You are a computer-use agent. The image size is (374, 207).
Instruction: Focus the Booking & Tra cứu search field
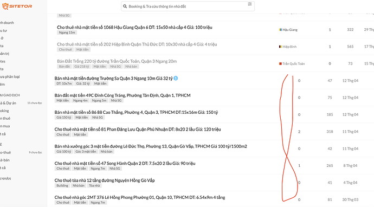(x=188, y=7)
